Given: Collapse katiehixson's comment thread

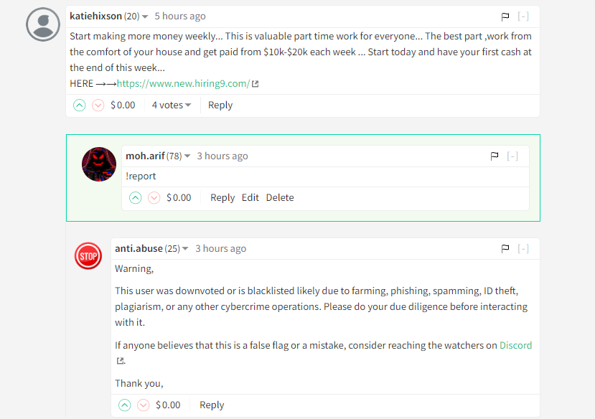Looking at the screenshot, I should coord(523,17).
